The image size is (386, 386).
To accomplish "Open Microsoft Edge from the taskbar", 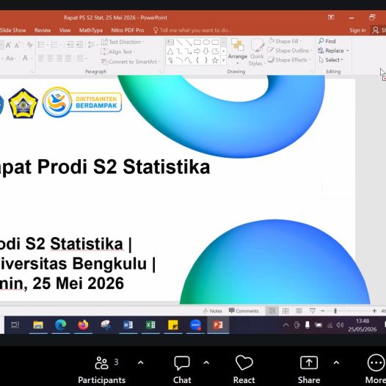I will point(61,325).
